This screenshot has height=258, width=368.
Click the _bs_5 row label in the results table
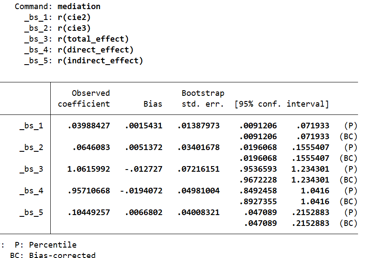tap(31, 212)
